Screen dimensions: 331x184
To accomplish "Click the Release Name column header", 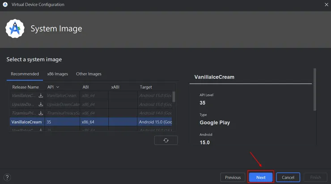I will coord(26,87).
